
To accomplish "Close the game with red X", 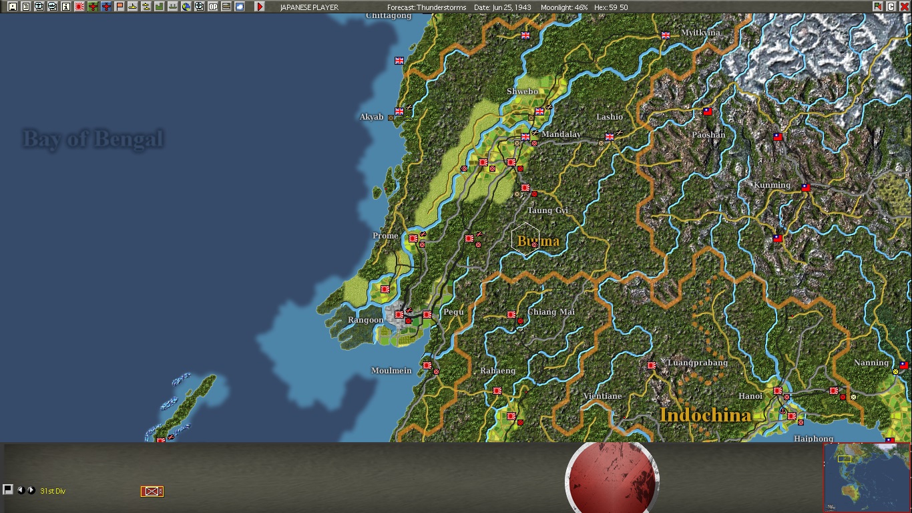I will 905,7.
